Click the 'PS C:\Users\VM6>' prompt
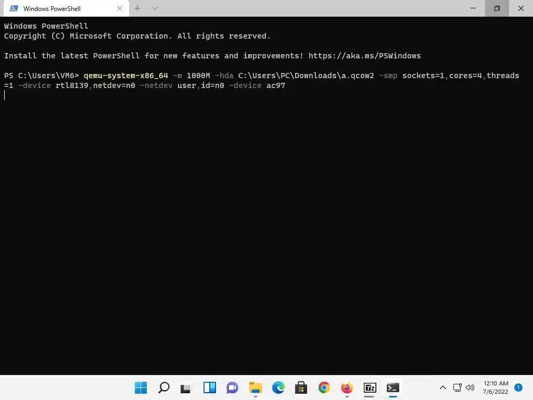533x400 pixels. click(x=42, y=76)
